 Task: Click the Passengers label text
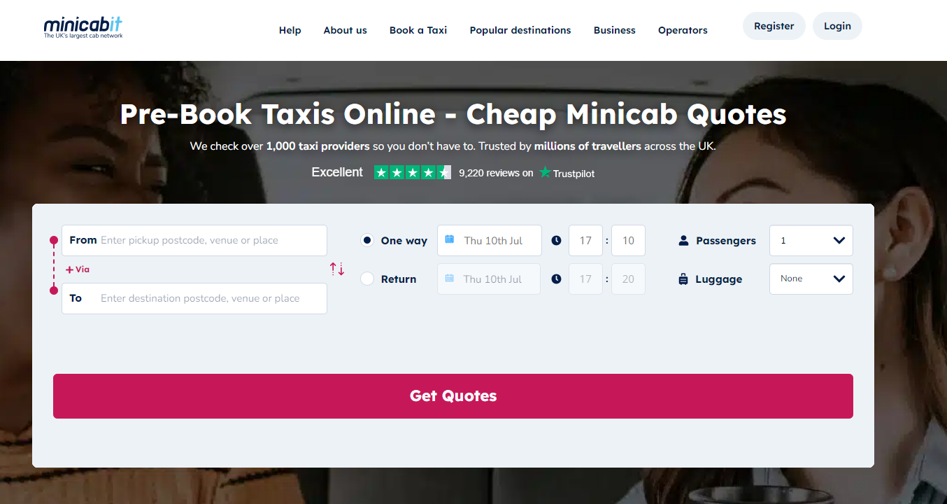726,241
